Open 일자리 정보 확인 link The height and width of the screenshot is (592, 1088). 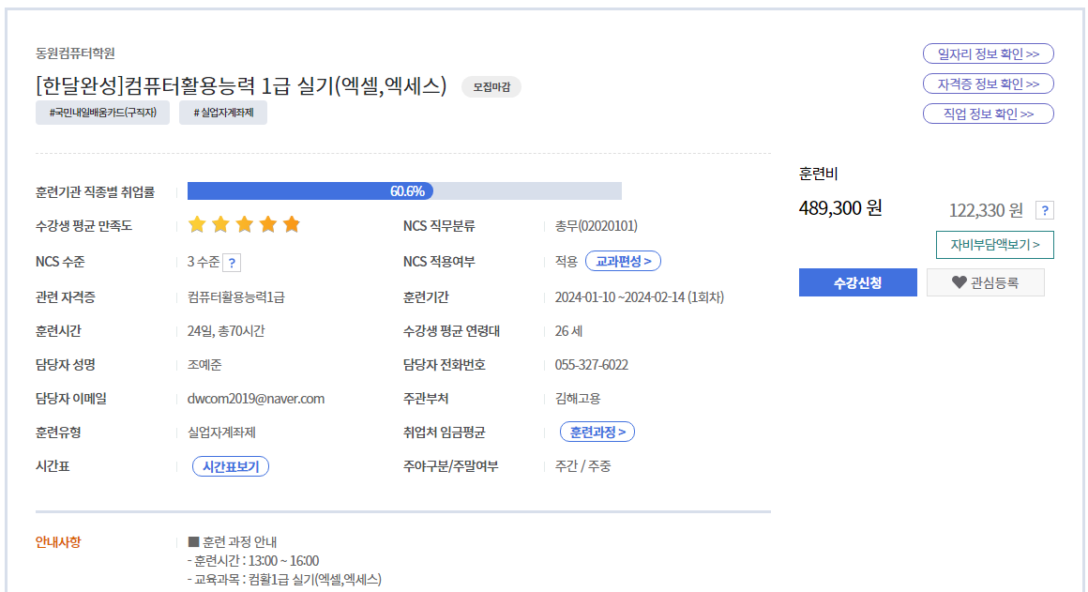[x=988, y=53]
